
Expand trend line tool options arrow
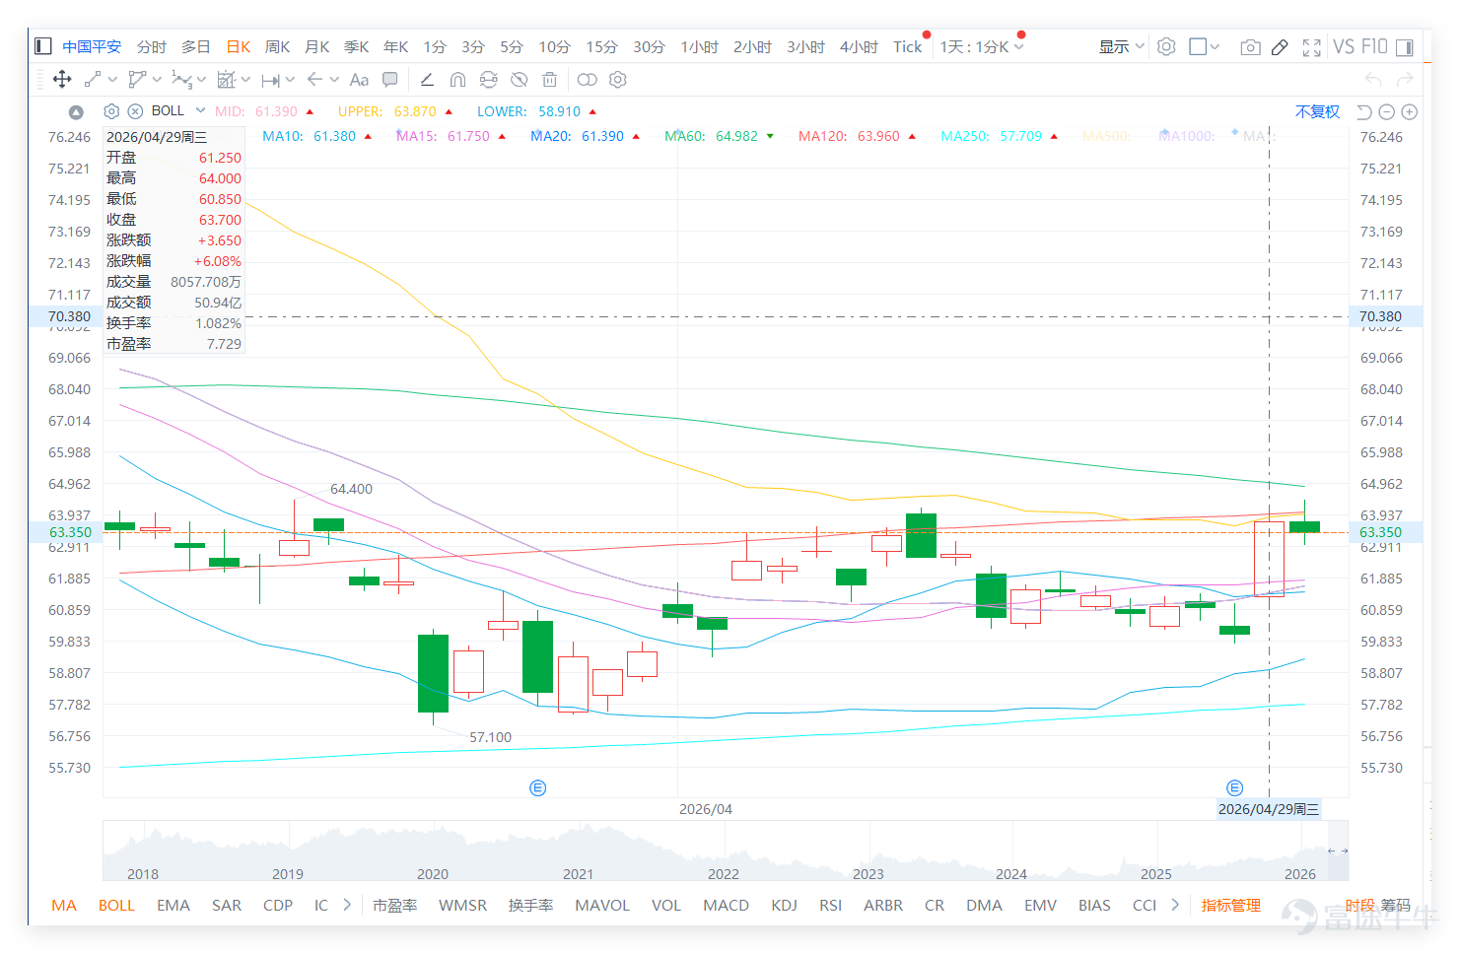112,79
